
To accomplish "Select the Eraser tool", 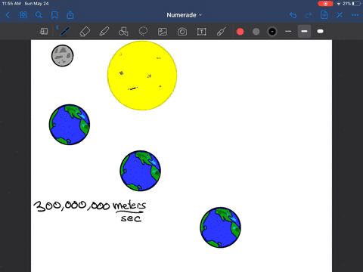I will (x=85, y=32).
